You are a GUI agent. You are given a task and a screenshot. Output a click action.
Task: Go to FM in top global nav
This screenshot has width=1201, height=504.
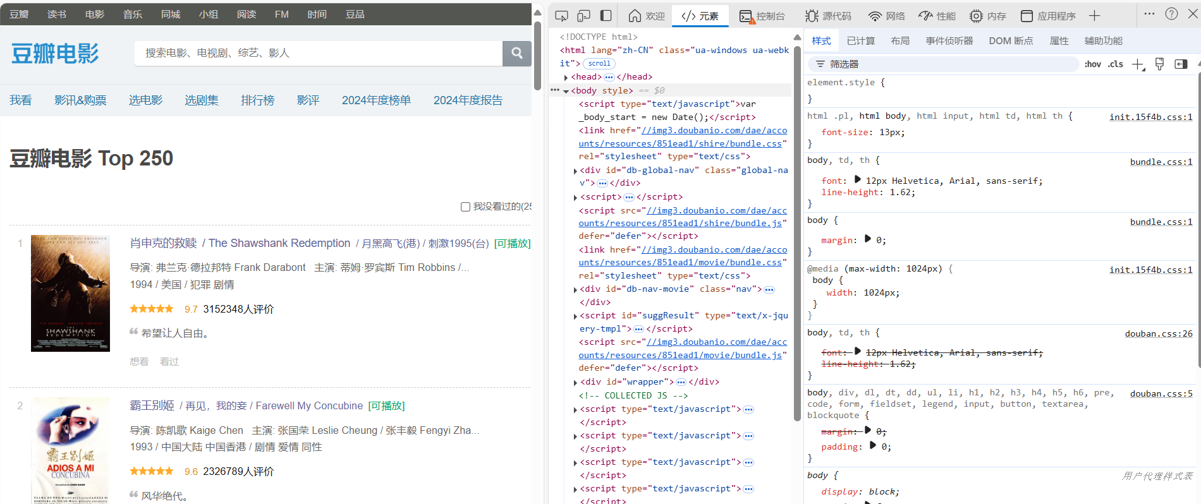[282, 14]
